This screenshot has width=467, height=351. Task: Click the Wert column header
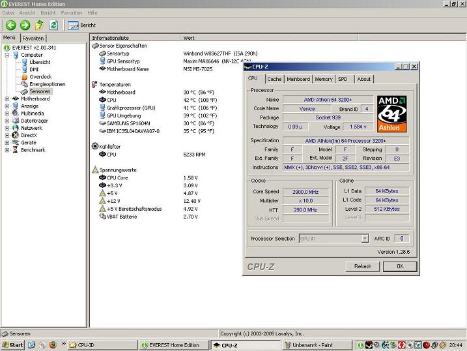point(269,38)
